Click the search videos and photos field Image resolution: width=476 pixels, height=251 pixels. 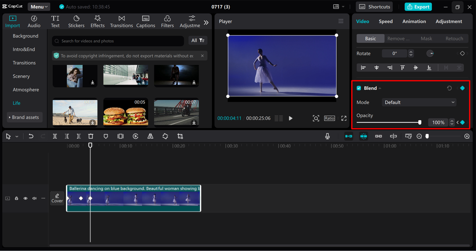[x=118, y=41]
